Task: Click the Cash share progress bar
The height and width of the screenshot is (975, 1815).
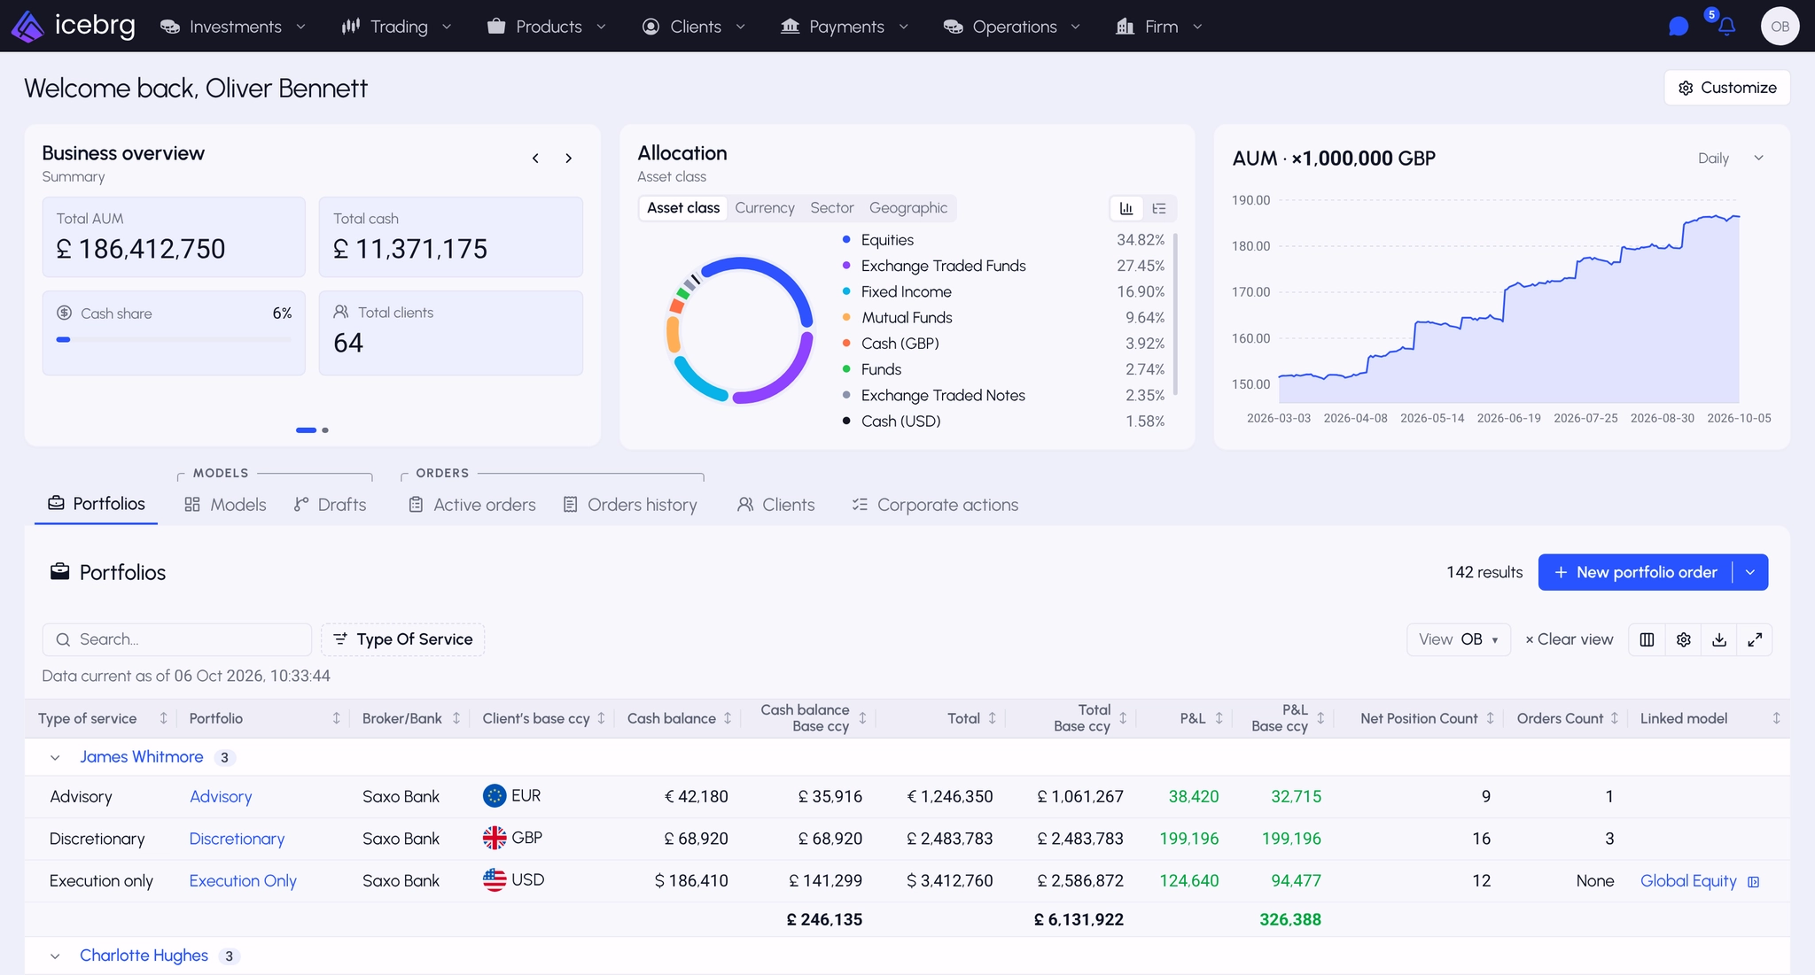Action: click(x=174, y=339)
